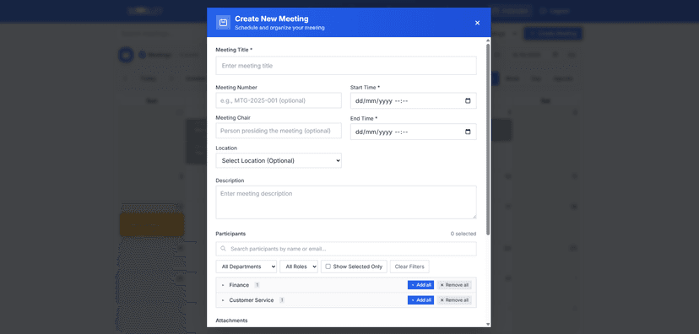The height and width of the screenshot is (334, 699).
Task: Open the End Time calendar picker icon
Action: tap(468, 132)
